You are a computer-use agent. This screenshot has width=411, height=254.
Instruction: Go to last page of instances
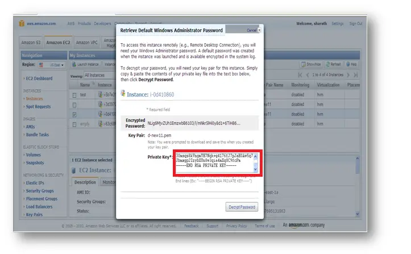(356, 75)
